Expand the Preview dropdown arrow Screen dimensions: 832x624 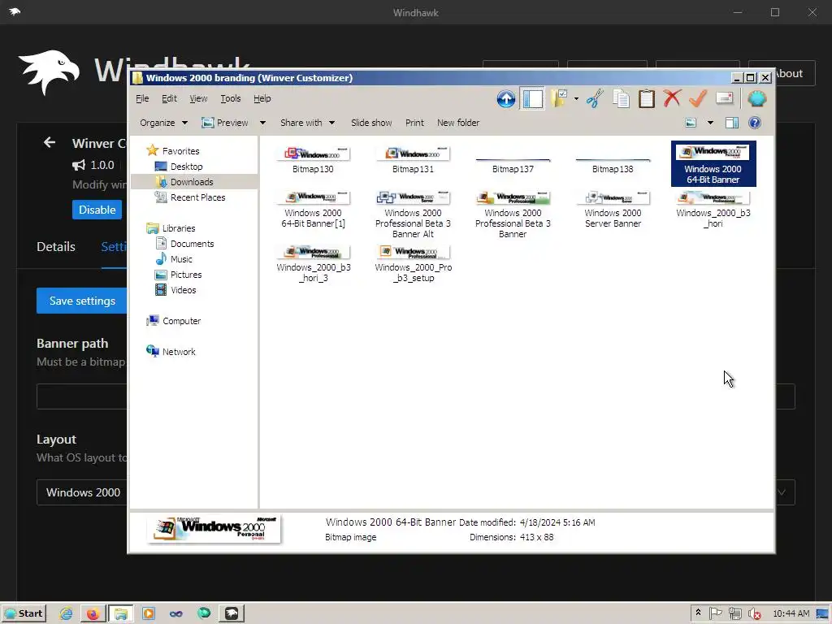click(262, 123)
